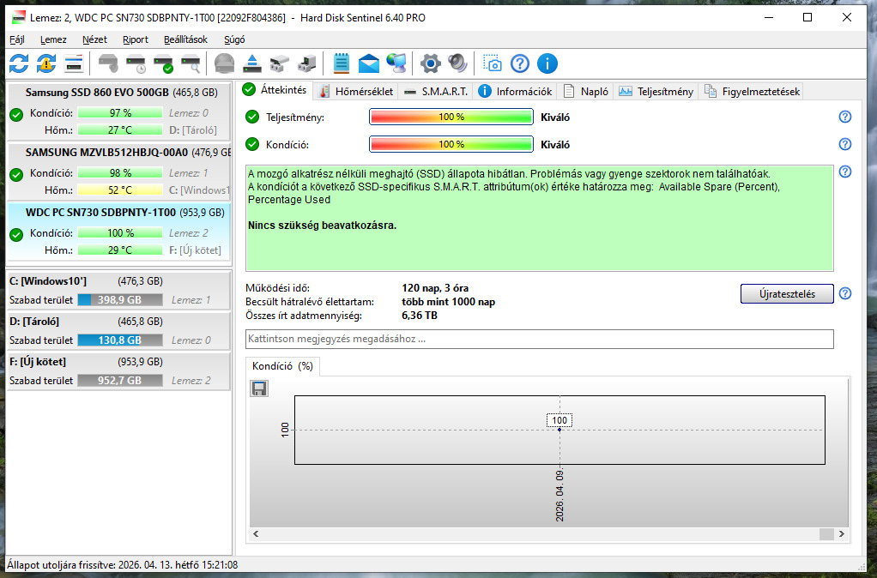
Task: Click the screenshot camera toolbar icon
Action: click(x=493, y=63)
